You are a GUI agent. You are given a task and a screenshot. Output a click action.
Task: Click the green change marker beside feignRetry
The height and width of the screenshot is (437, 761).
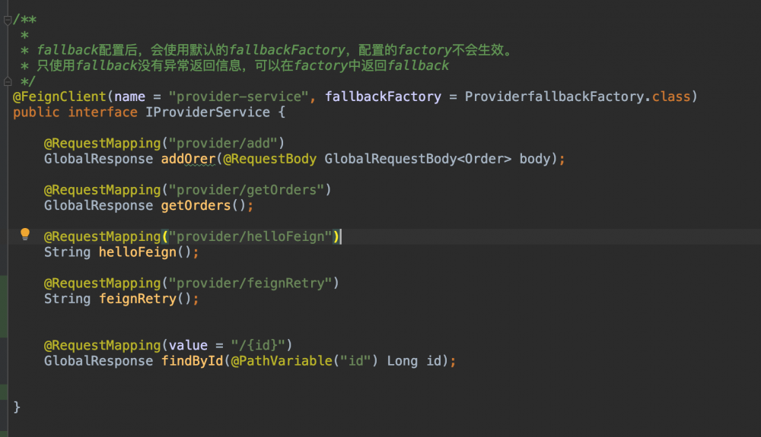point(3,306)
